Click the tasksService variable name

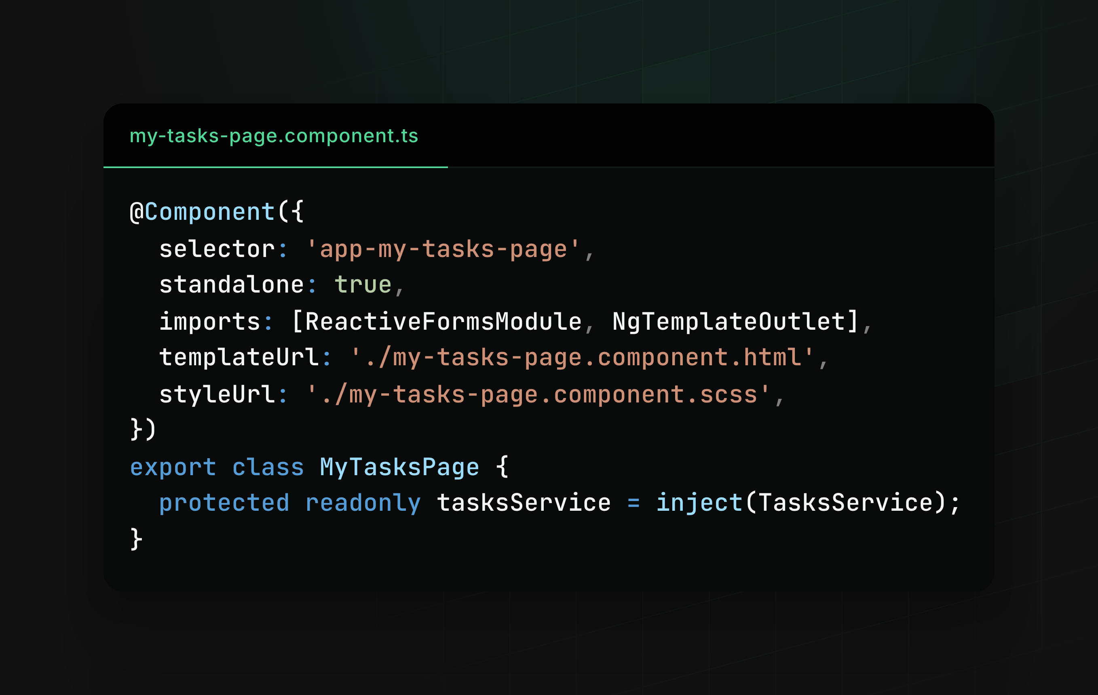[x=524, y=503]
